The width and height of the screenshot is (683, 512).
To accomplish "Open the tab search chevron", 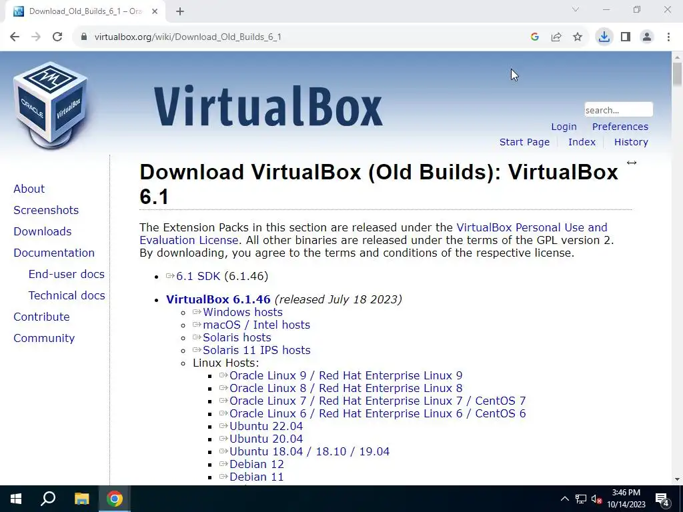I will tap(576, 9).
